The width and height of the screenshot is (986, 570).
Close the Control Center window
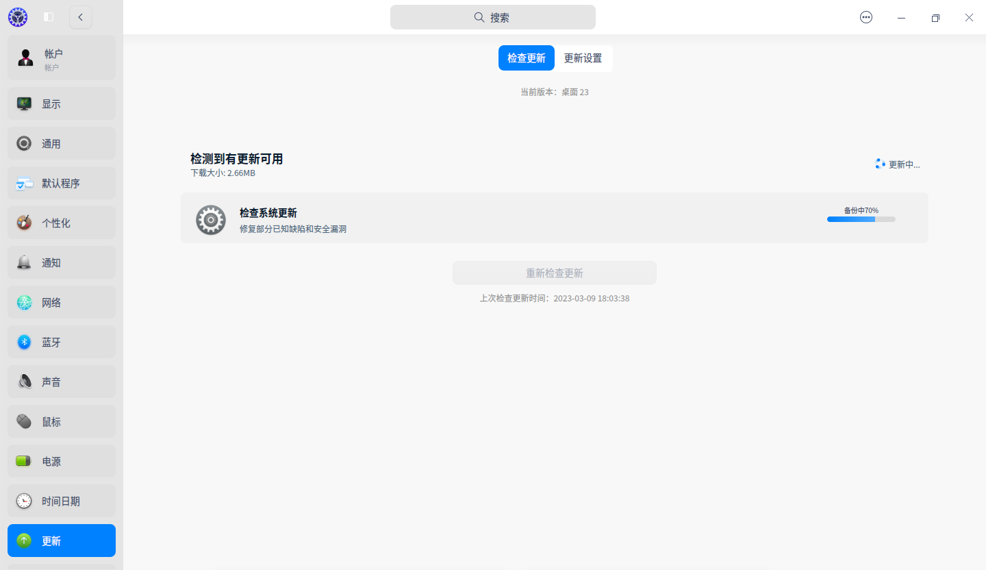(969, 18)
